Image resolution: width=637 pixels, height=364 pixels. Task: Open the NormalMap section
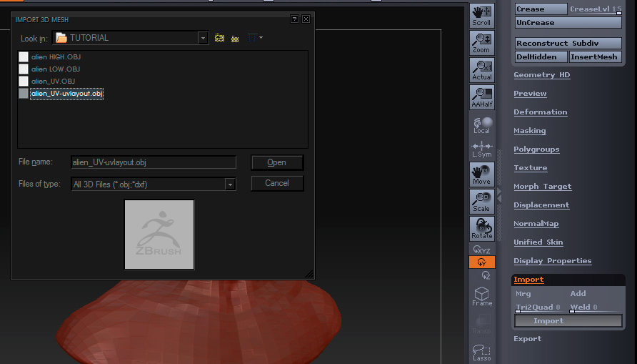click(536, 224)
